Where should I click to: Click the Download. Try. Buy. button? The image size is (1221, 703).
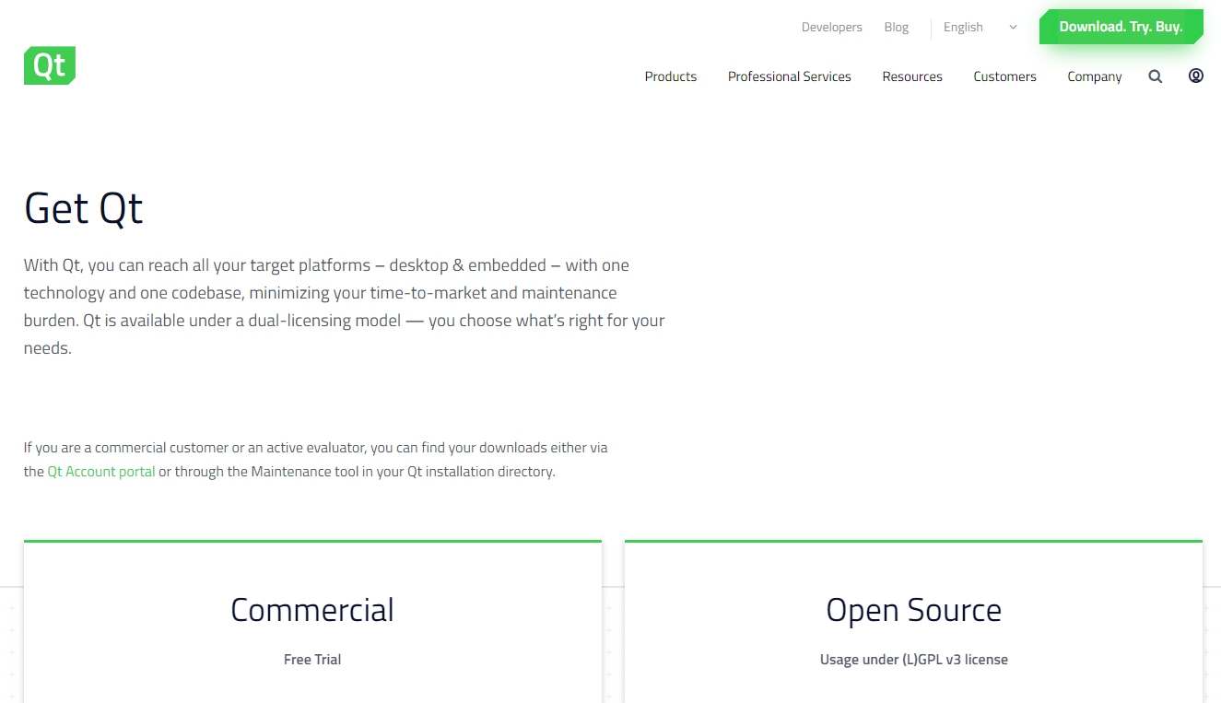point(1121,27)
